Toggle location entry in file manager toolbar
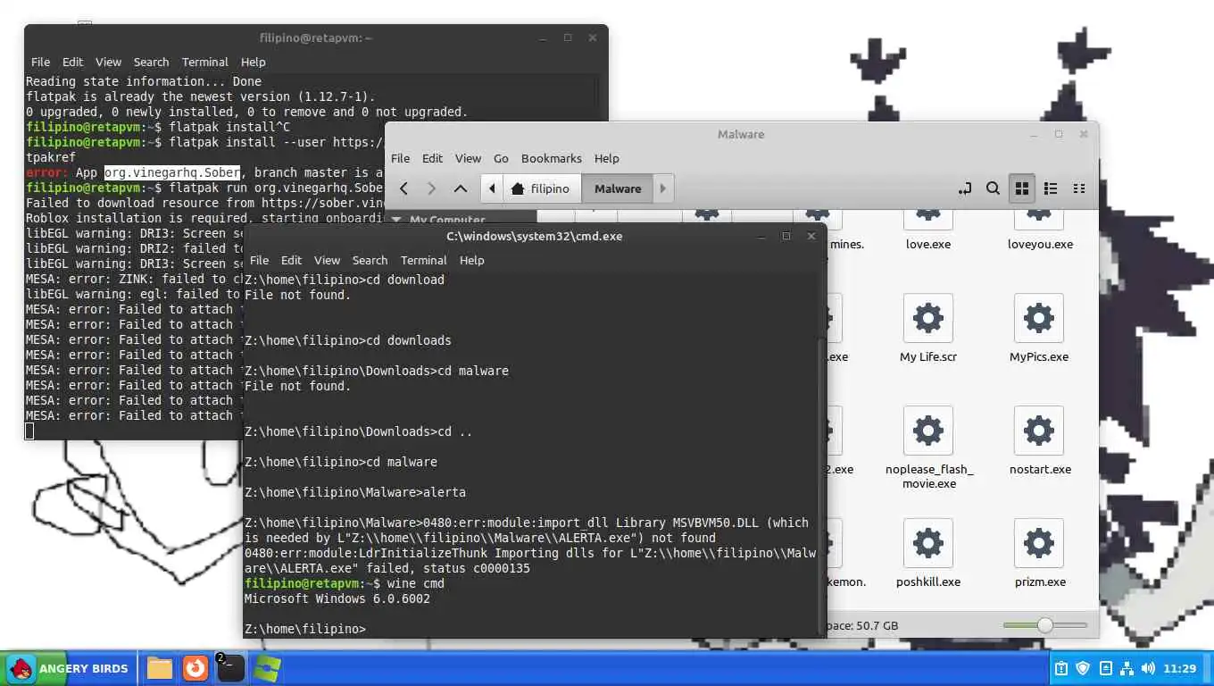The image size is (1214, 686). click(964, 188)
